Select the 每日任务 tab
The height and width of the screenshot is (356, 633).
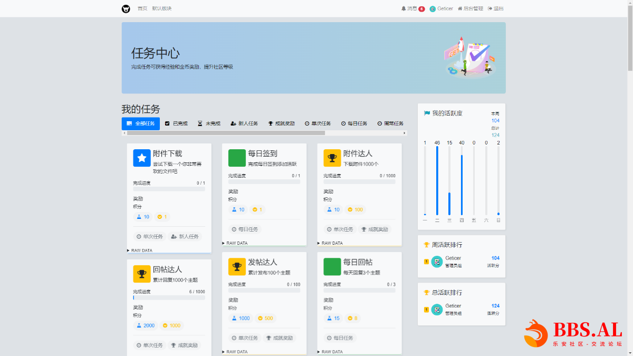click(x=354, y=123)
